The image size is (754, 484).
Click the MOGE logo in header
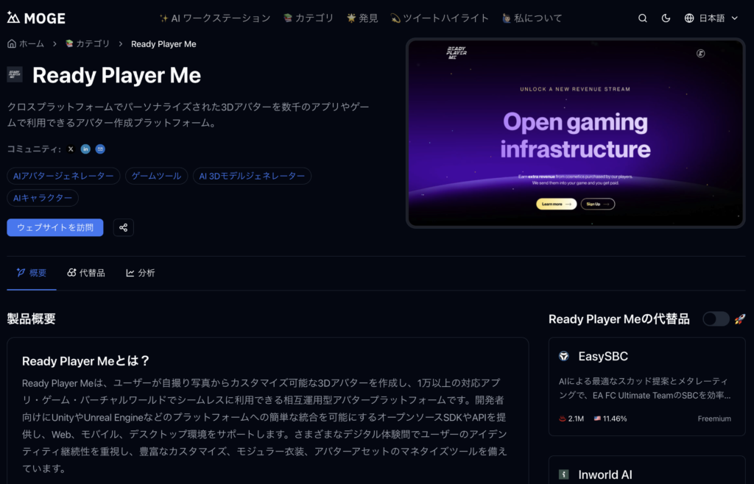pyautogui.click(x=36, y=18)
